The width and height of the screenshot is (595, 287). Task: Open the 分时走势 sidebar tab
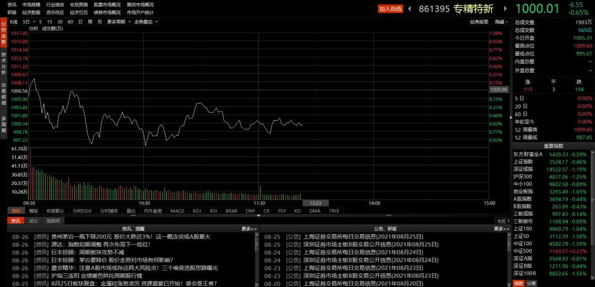click(x=3, y=33)
